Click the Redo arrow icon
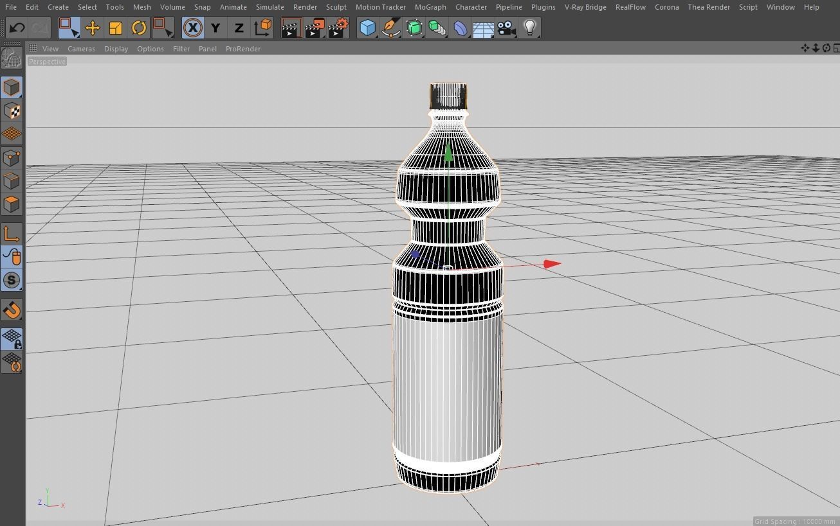This screenshot has height=526, width=840. click(x=39, y=28)
